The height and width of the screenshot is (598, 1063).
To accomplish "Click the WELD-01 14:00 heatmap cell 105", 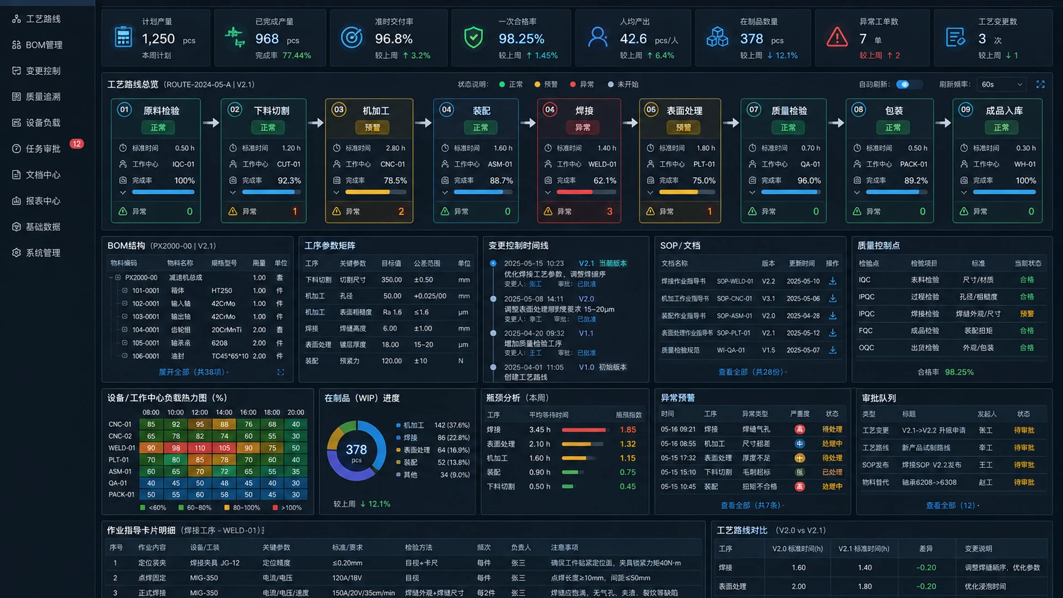I will point(224,448).
